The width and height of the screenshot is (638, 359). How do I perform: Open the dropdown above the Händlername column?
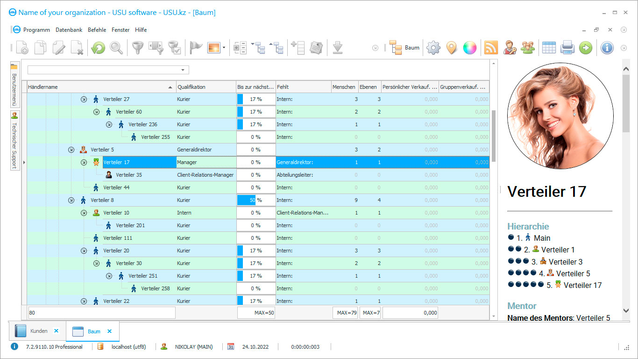pyautogui.click(x=183, y=70)
